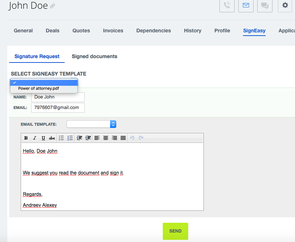This screenshot has width=295, height=242.
Task: Decrease indent in editor toolbar
Action: 79,138
